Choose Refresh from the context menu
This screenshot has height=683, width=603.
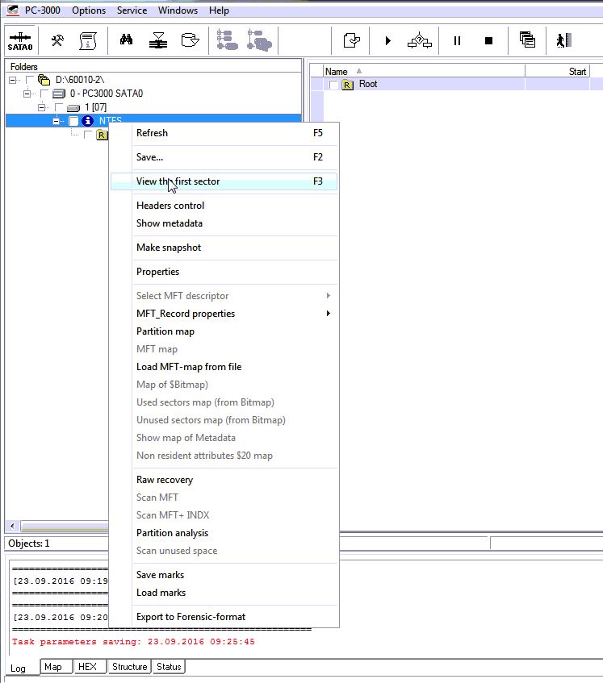(224, 133)
